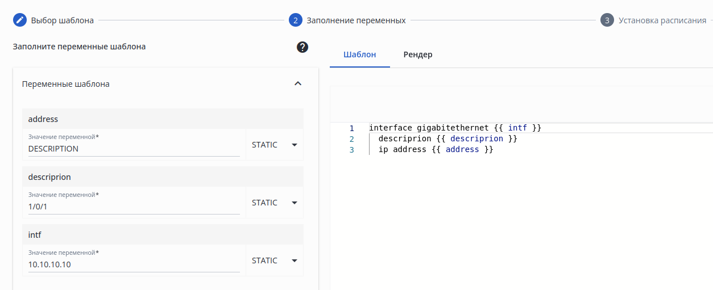Image resolution: width=713 pixels, height=290 pixels.
Task: Collapse the Переменные шаблона panel chevron
Action: tap(297, 84)
